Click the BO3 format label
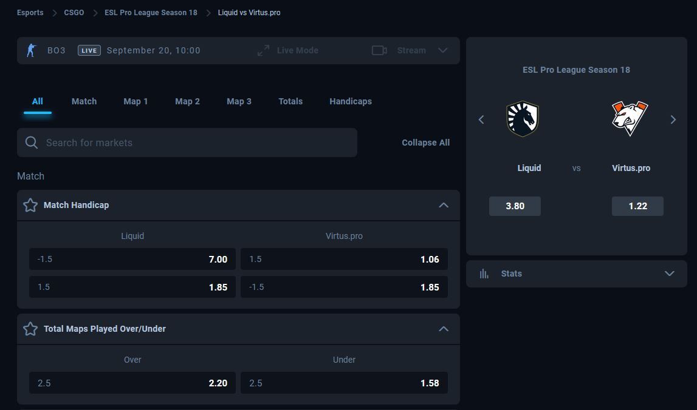Image resolution: width=697 pixels, height=410 pixels. pyautogui.click(x=57, y=50)
